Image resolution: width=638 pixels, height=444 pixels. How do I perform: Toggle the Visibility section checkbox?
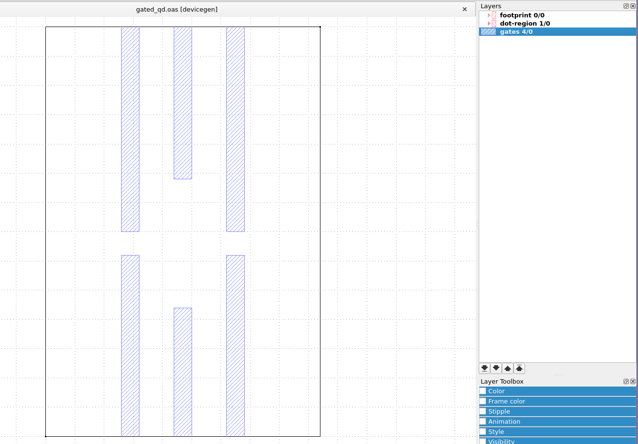(483, 441)
